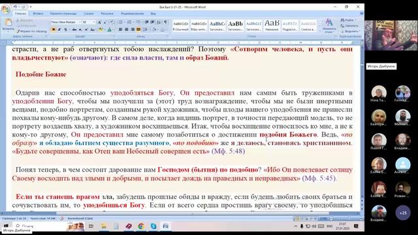Expand the bullets list dropdown
This screenshot has height=235, width=418.
click(124, 22)
